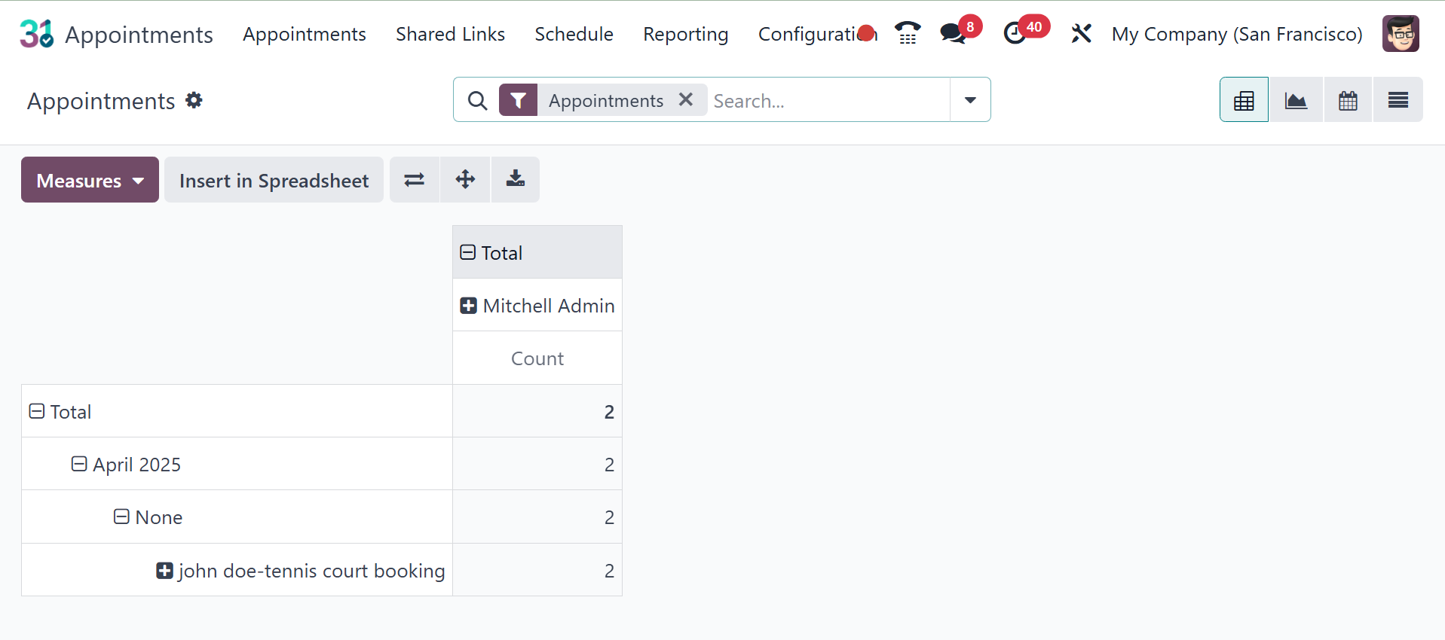This screenshot has width=1445, height=640.
Task: Remove the Appointments filter facet
Action: point(686,99)
